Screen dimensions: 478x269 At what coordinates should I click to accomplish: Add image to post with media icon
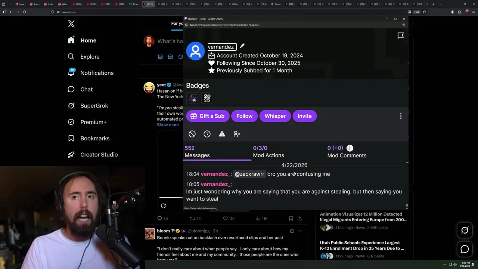[x=161, y=57]
